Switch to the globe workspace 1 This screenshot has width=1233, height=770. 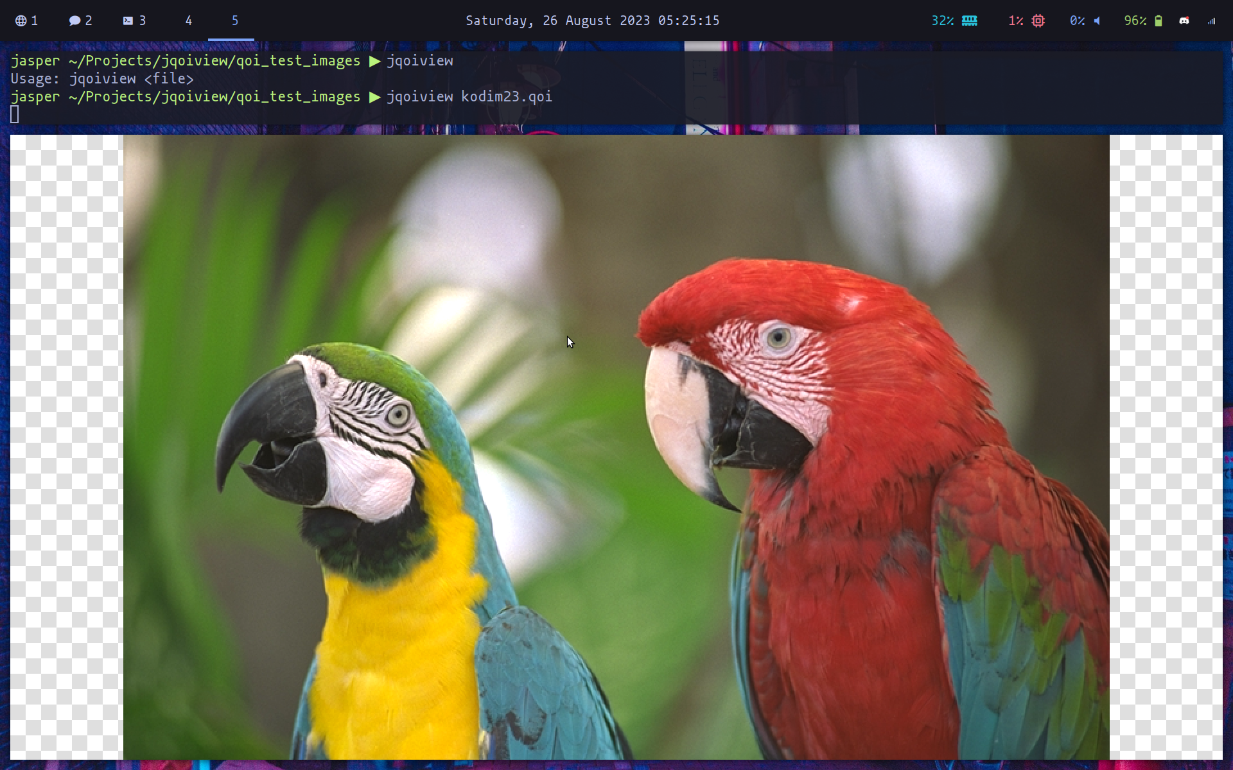point(26,21)
